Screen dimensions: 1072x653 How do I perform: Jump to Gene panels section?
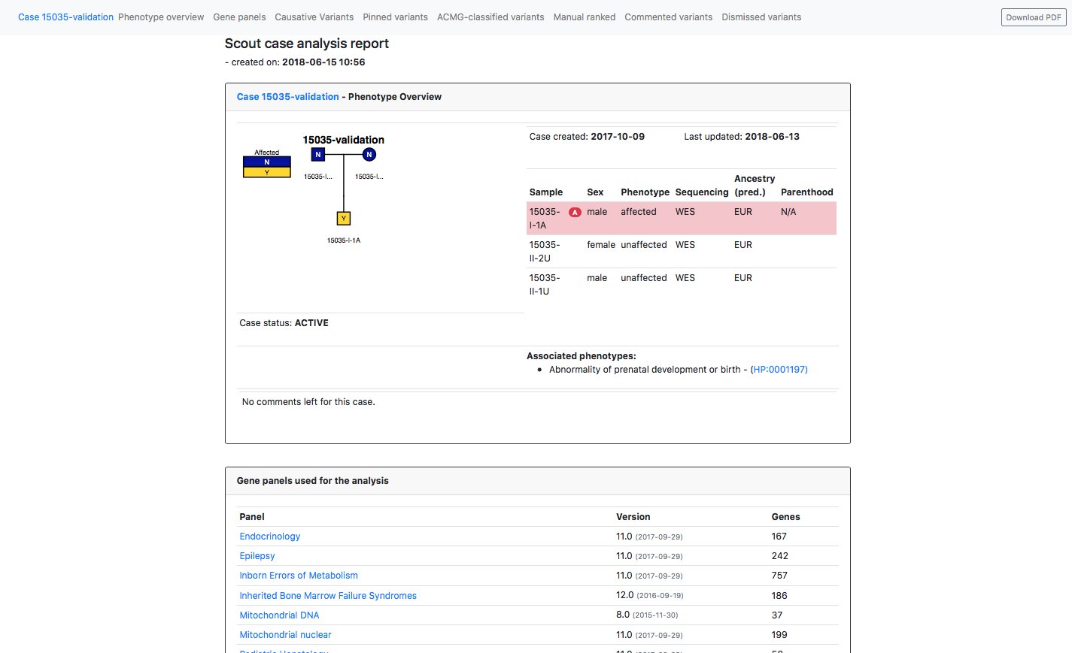239,17
